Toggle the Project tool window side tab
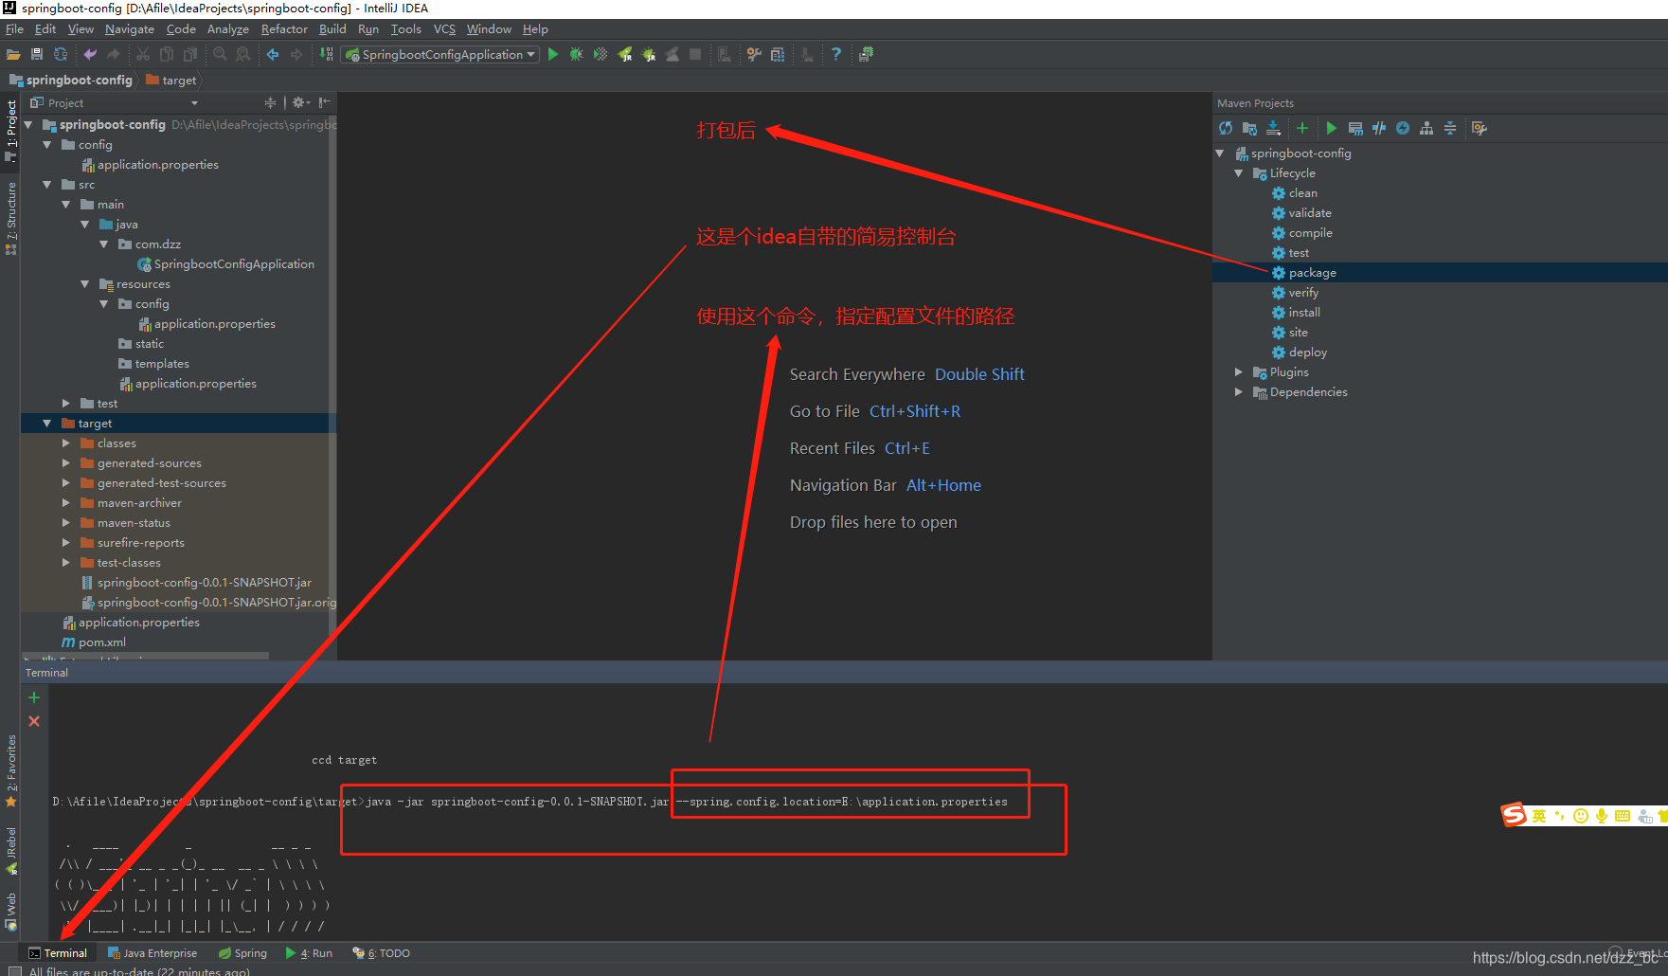Viewport: 1668px width, 976px height. click(x=10, y=132)
